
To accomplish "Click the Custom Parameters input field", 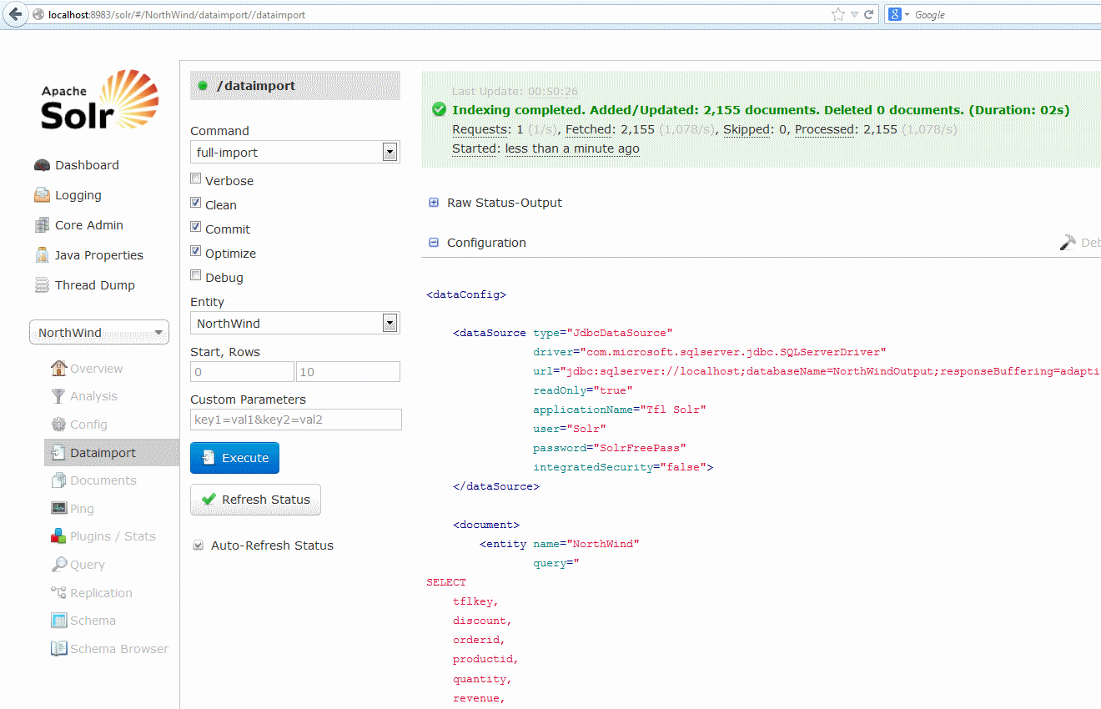I will point(295,420).
